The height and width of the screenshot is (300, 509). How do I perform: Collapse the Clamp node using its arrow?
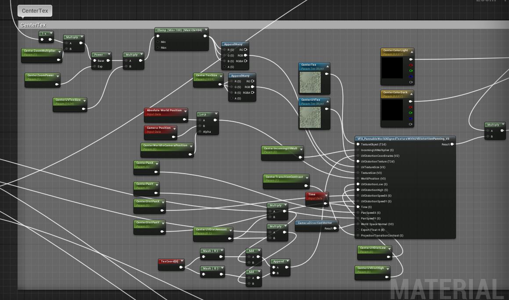206,30
